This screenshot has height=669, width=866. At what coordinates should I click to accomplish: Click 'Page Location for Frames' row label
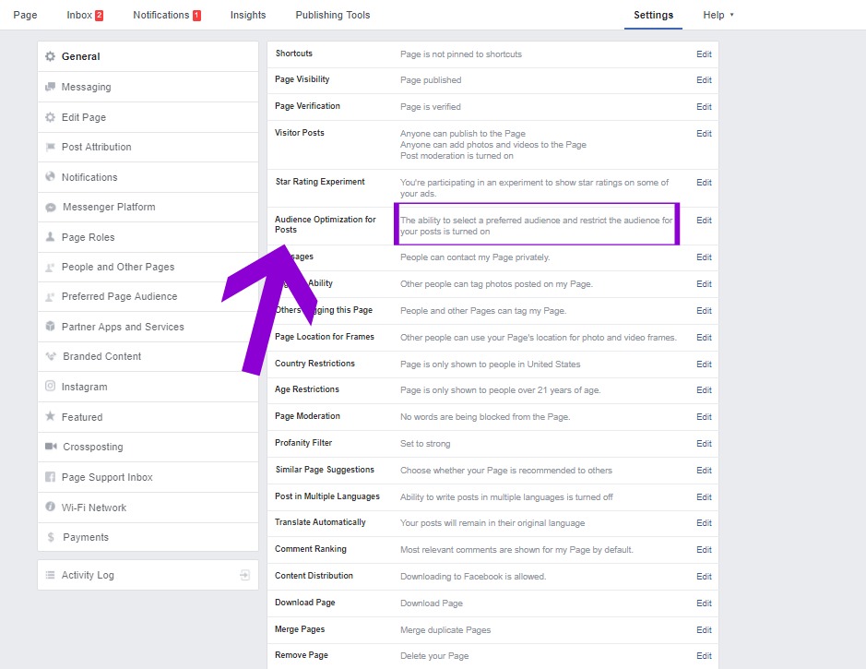point(325,337)
